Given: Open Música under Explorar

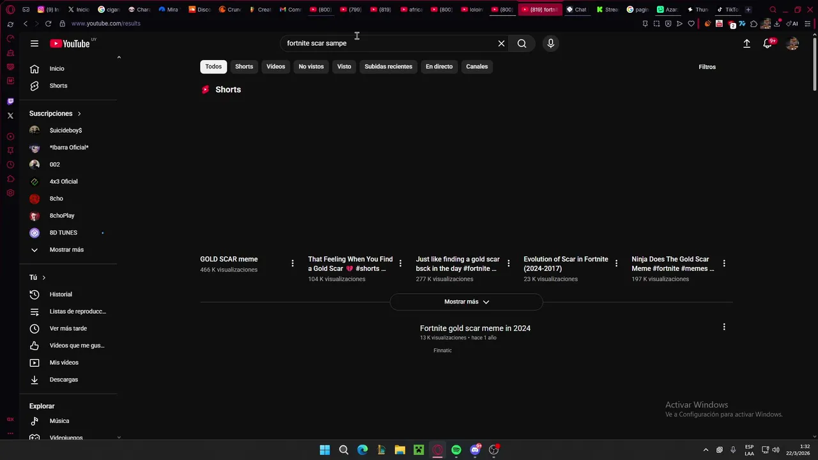Looking at the screenshot, I should [69, 421].
